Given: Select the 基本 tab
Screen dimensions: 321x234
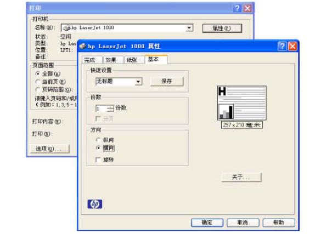Looking at the screenshot, I should coord(156,59).
